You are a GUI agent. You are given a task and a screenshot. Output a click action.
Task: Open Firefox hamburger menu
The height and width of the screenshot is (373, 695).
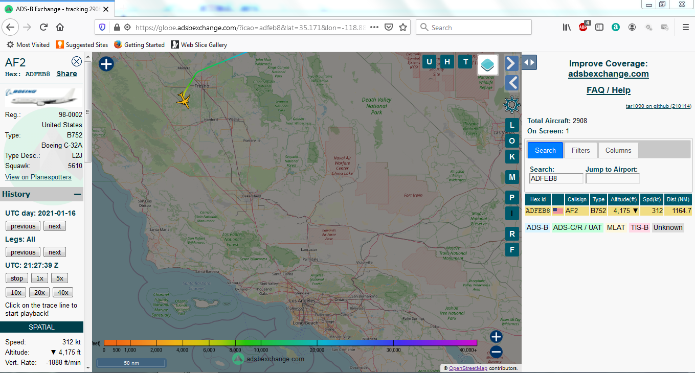[686, 28]
